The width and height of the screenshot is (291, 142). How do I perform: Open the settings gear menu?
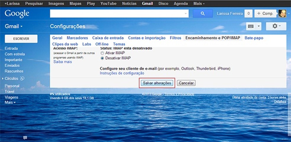click(x=276, y=26)
